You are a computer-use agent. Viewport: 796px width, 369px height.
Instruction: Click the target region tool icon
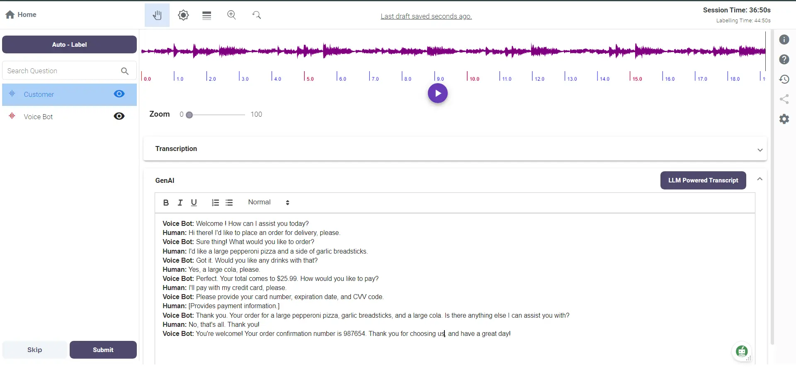[183, 15]
